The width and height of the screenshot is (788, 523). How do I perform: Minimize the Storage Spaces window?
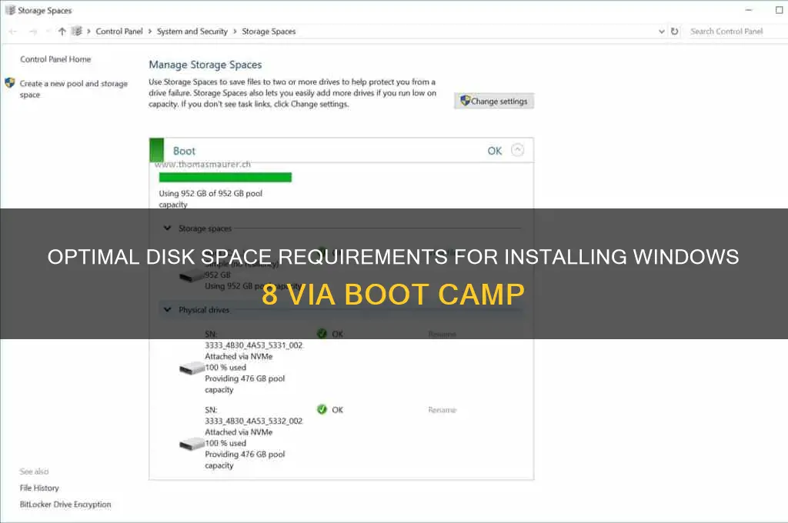[x=748, y=10]
